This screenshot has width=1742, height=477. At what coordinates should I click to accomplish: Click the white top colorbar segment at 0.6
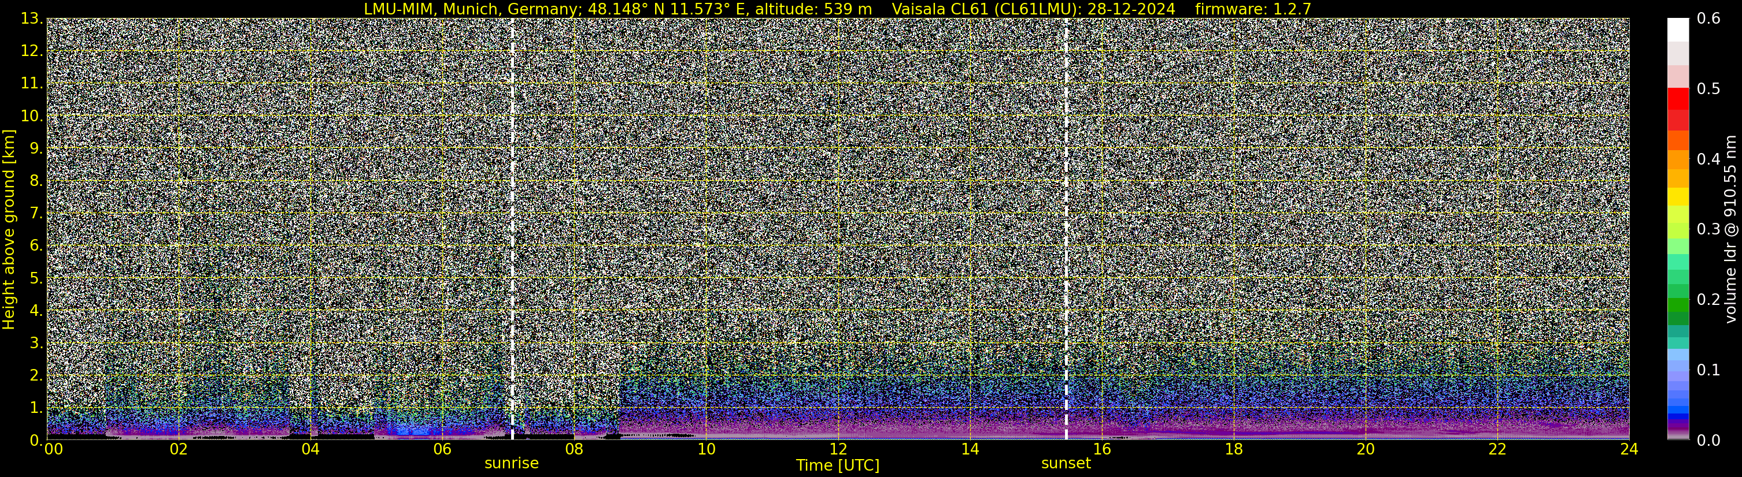tap(1678, 31)
